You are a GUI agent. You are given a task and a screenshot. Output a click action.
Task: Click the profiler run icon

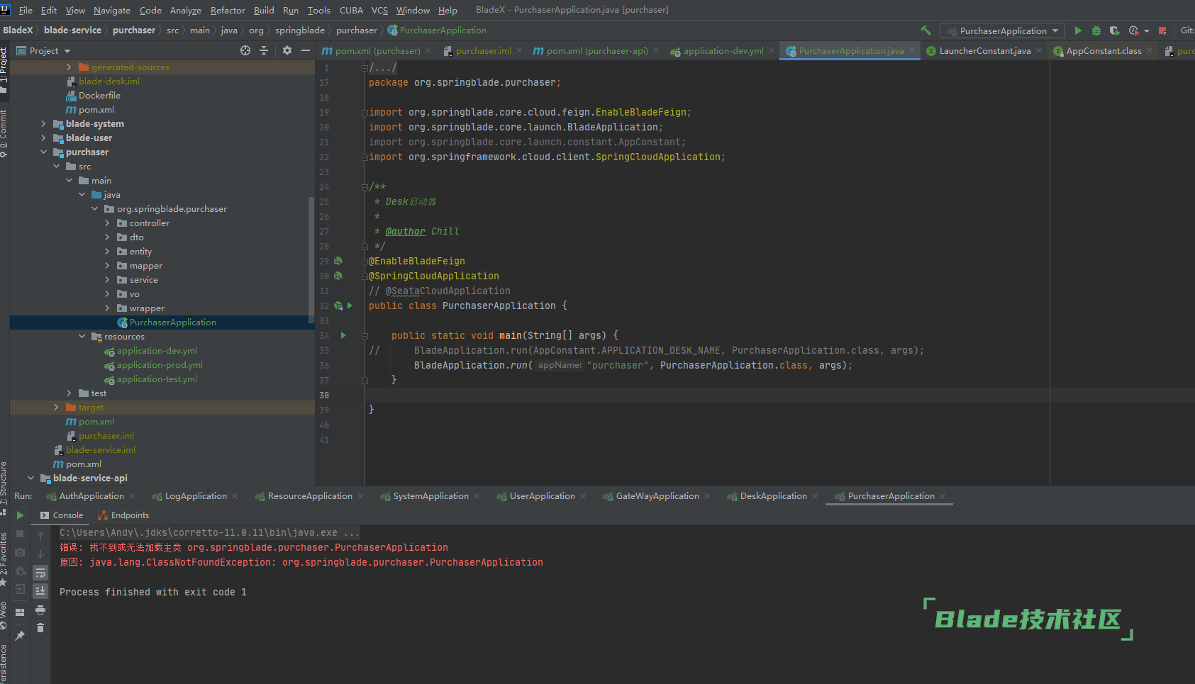1133,30
